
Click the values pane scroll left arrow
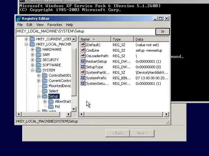pos(82,114)
